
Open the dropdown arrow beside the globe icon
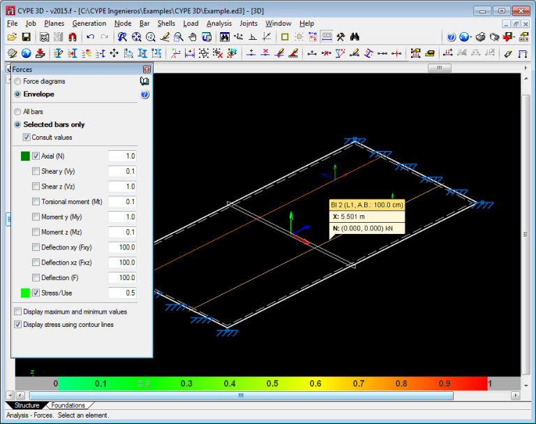point(471,37)
